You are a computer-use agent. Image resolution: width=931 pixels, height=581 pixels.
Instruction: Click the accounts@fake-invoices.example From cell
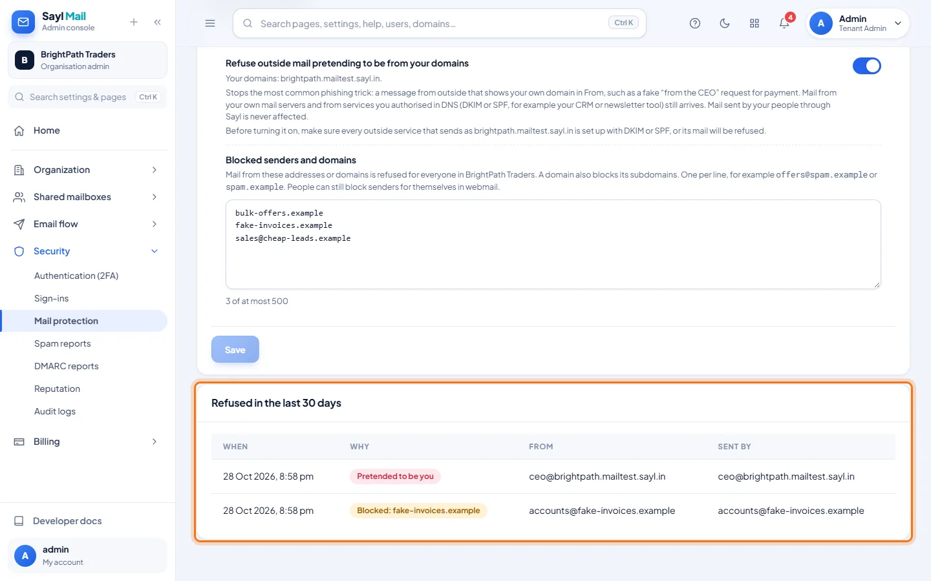(602, 511)
